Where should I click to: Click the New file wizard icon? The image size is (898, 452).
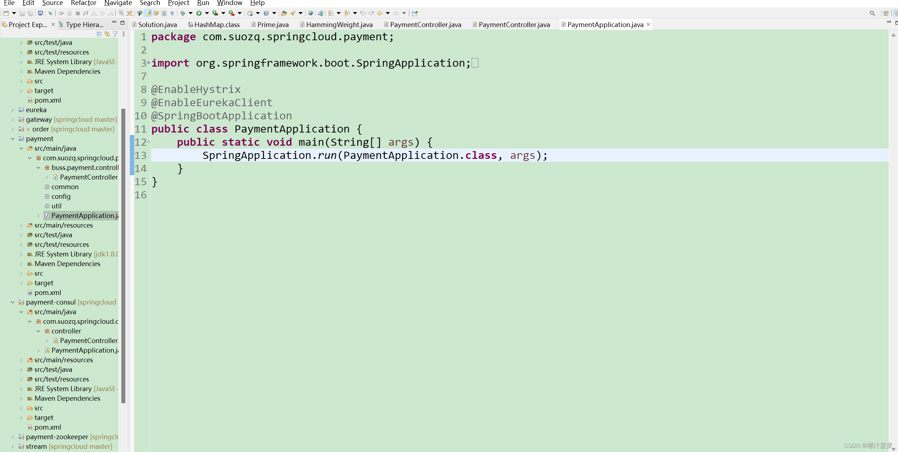tap(6, 13)
